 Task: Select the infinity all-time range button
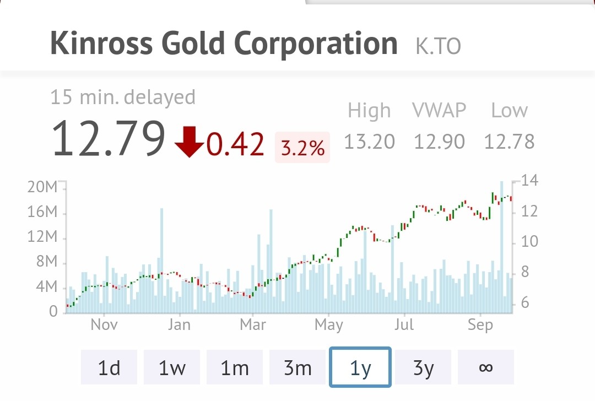tap(485, 367)
